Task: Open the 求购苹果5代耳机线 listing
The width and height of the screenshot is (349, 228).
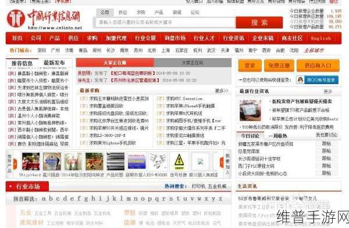Action: [x=184, y=113]
